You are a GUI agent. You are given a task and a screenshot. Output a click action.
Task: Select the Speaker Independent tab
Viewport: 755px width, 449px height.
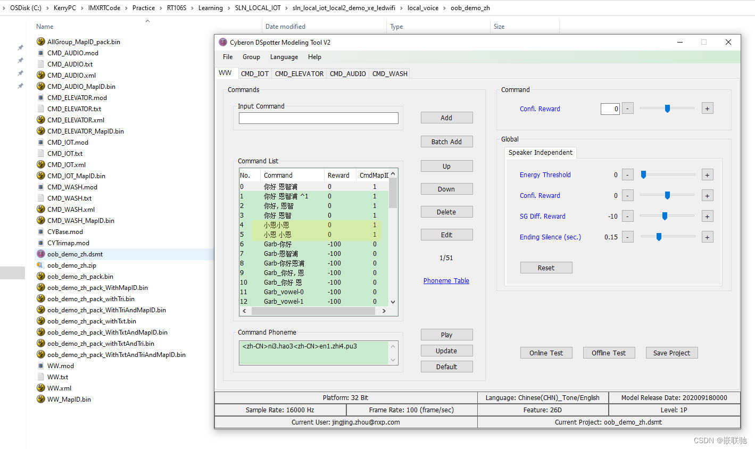pyautogui.click(x=541, y=153)
